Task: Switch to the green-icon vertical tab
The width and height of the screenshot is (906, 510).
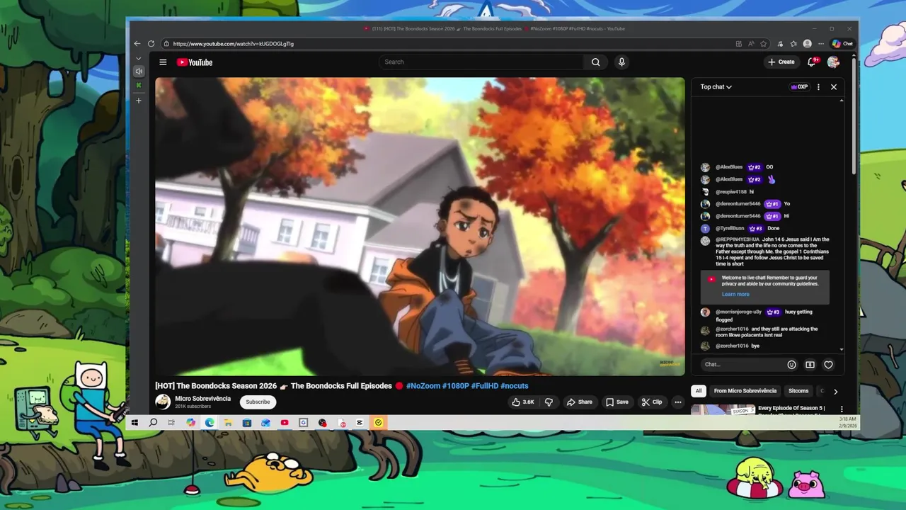Action: tap(139, 85)
